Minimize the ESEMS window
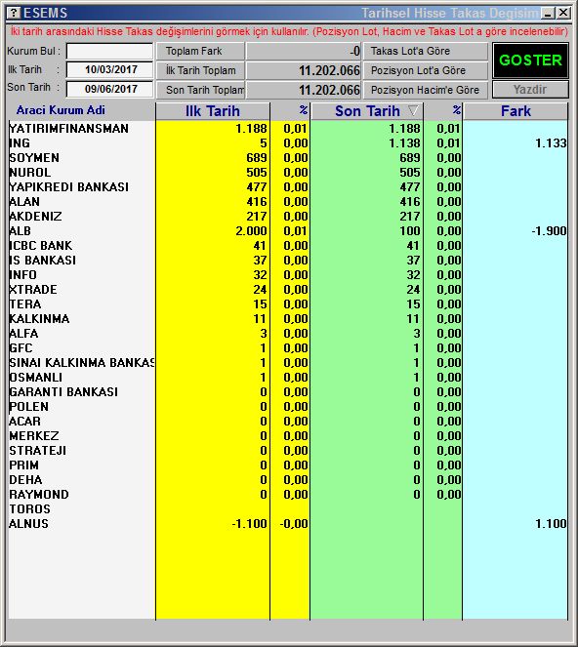Viewport: 578px width, 647px height. pos(549,14)
